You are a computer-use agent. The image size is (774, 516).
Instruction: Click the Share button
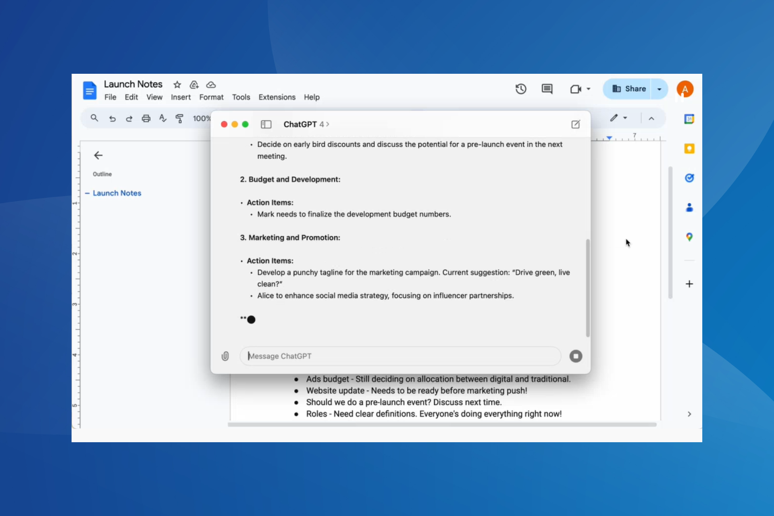coord(628,89)
